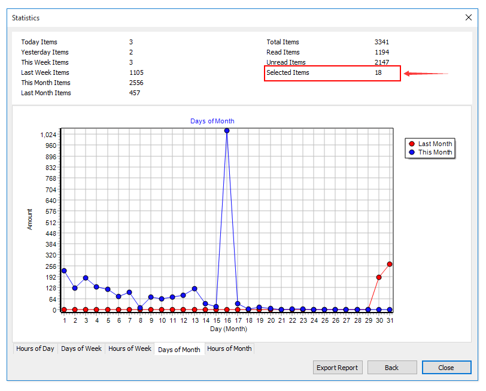
Task: Click the Export Report button
Action: click(x=338, y=368)
